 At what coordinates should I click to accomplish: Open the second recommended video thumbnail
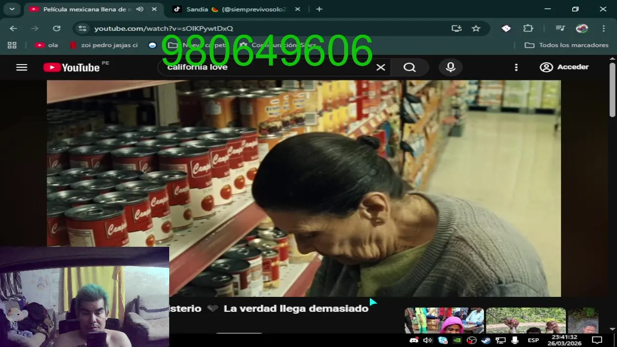pos(525,320)
